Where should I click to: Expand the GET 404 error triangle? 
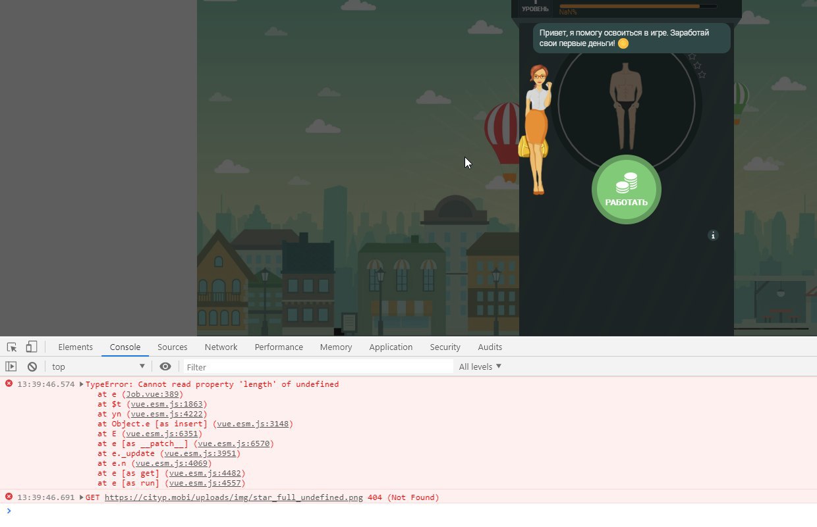81,497
